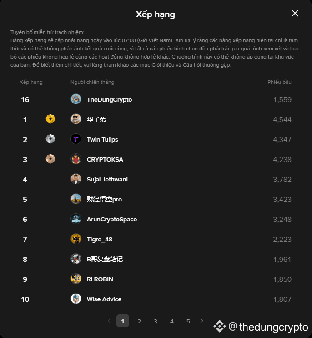The height and width of the screenshot is (338, 312).
Task: Click TheDungCrypto profile avatar
Action: (x=76, y=99)
